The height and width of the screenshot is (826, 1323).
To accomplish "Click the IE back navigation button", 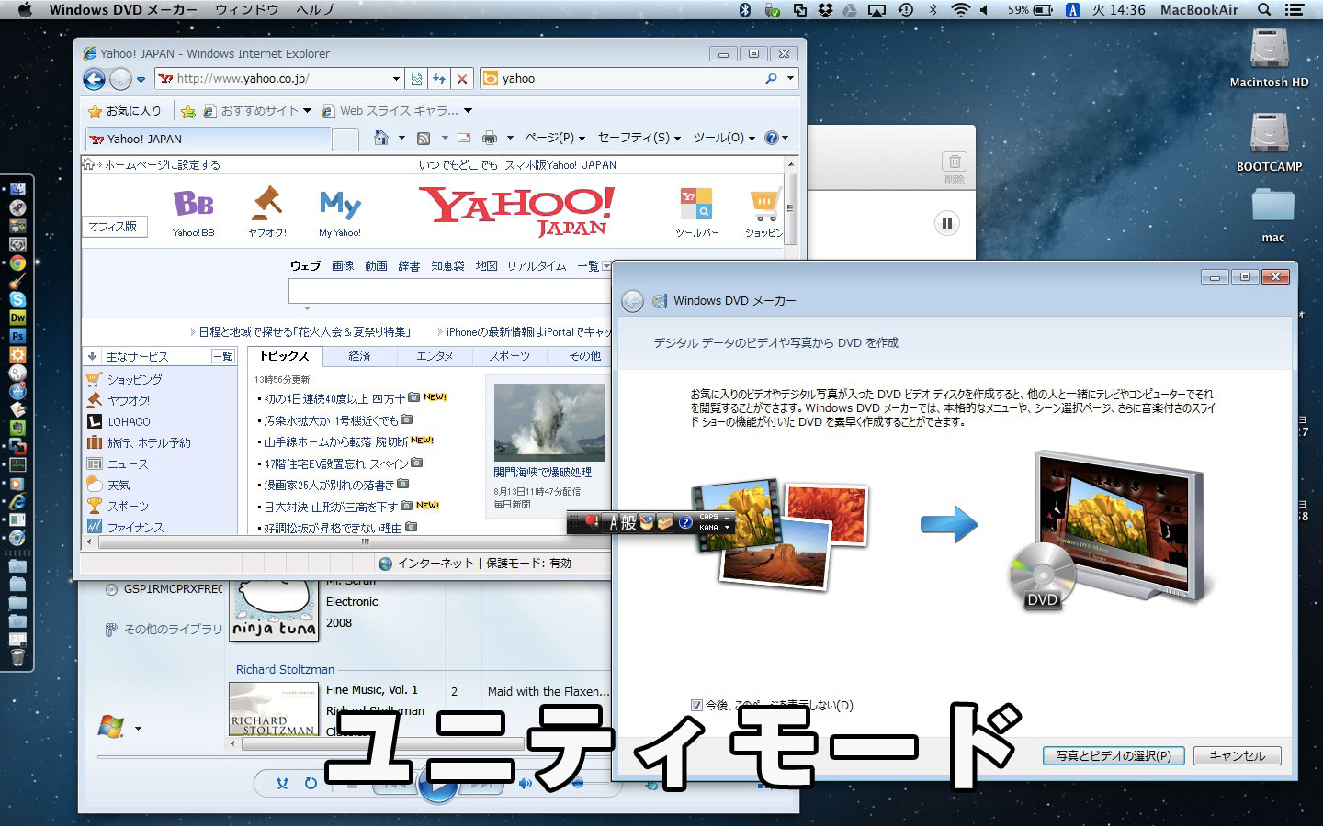I will (94, 79).
